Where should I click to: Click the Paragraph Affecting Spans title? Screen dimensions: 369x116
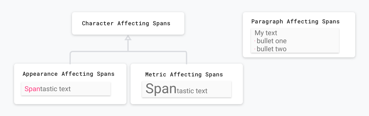[x=295, y=22]
